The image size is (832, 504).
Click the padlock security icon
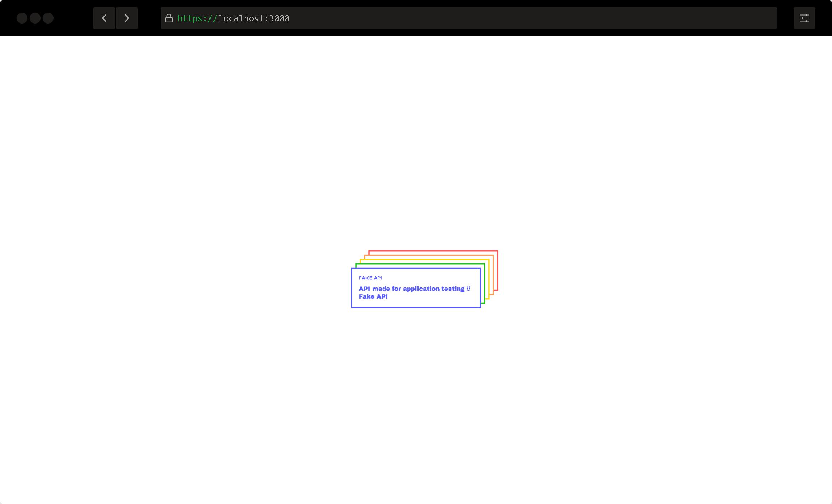pos(169,18)
